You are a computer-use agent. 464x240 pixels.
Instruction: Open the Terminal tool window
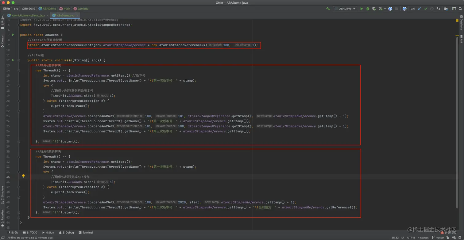click(x=86, y=233)
